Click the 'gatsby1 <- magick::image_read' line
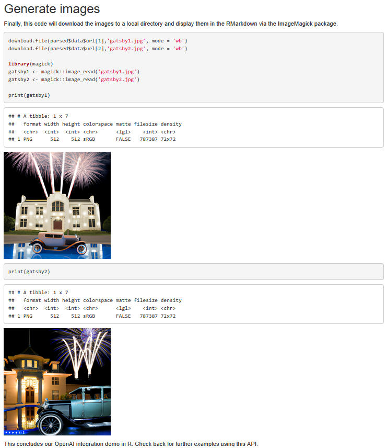The height and width of the screenshot is (448, 387). pos(74,72)
